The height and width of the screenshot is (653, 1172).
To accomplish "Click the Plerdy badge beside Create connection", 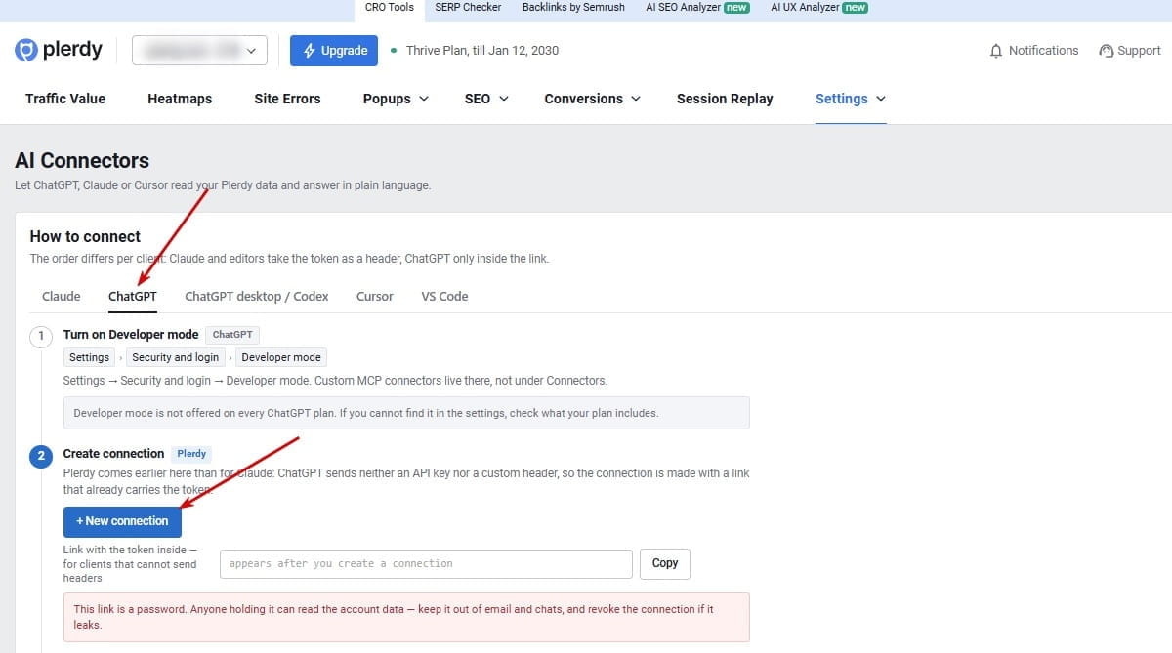I will click(191, 454).
